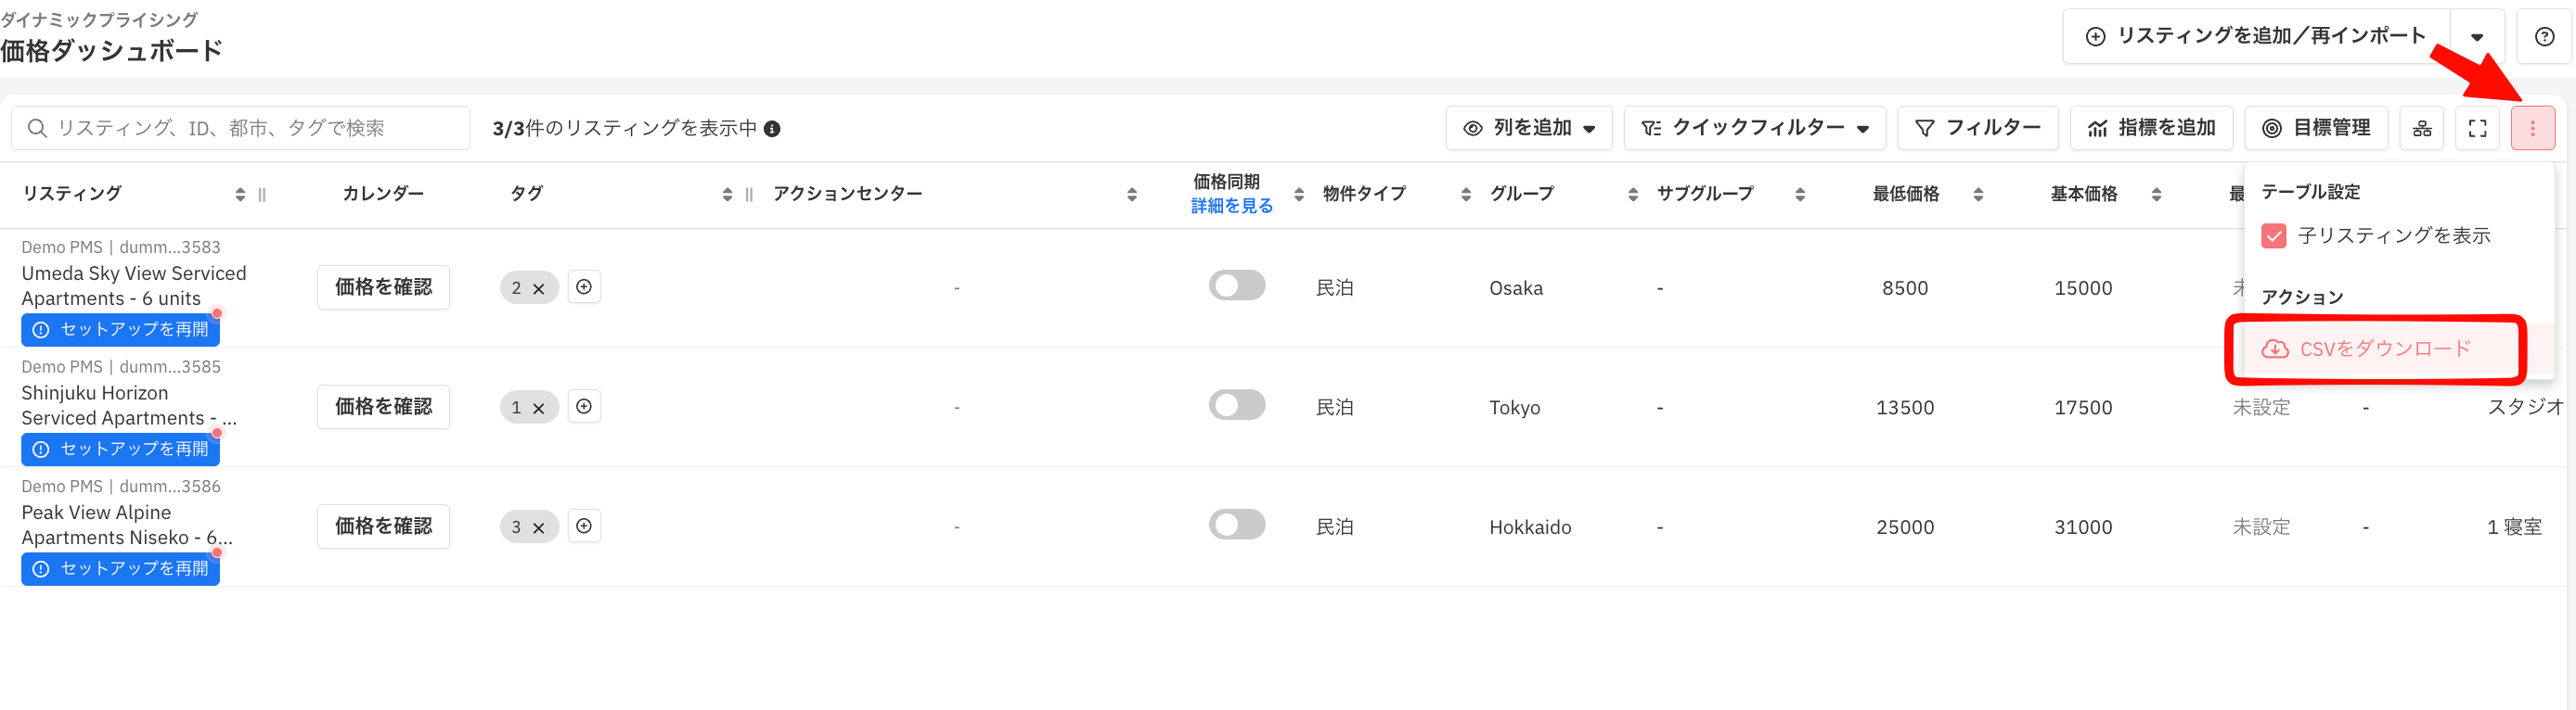2576x710 pixels.
Task: Click the Tokyo group cell
Action: pos(1514,408)
